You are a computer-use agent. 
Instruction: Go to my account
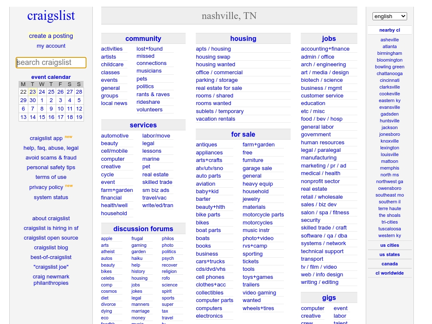click(x=51, y=46)
